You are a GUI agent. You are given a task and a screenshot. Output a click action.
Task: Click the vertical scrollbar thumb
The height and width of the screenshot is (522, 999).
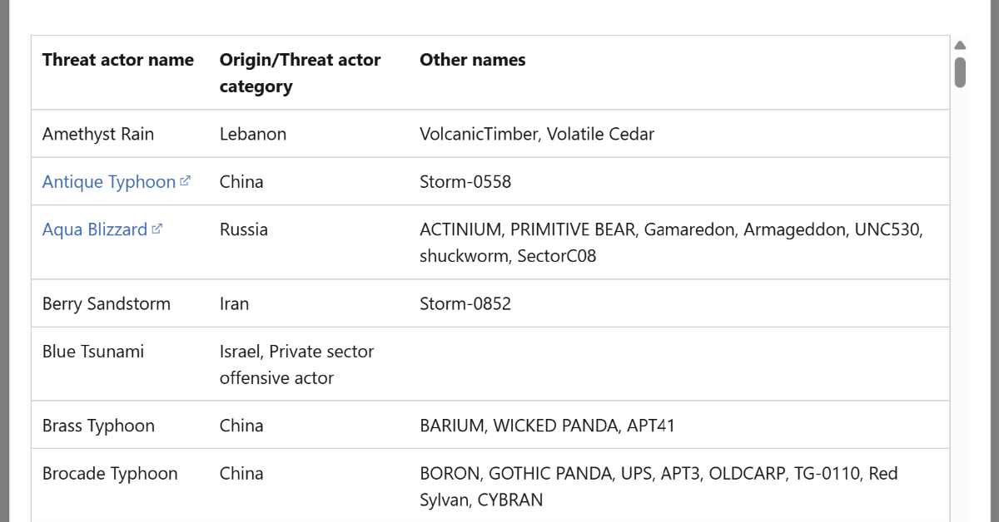click(960, 72)
